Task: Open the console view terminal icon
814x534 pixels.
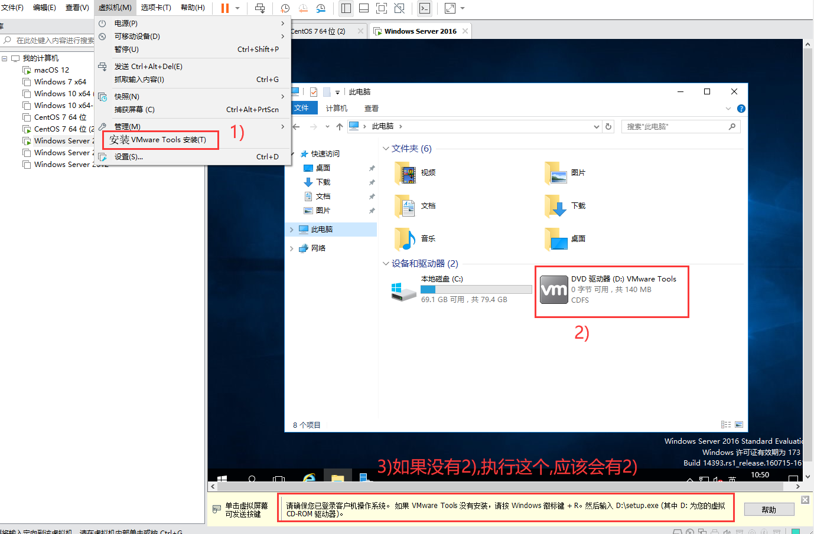Action: pos(424,8)
